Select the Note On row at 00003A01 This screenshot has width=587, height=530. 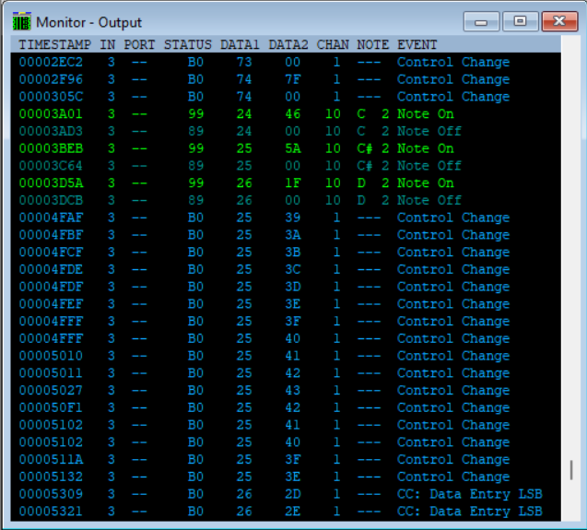[x=286, y=113]
